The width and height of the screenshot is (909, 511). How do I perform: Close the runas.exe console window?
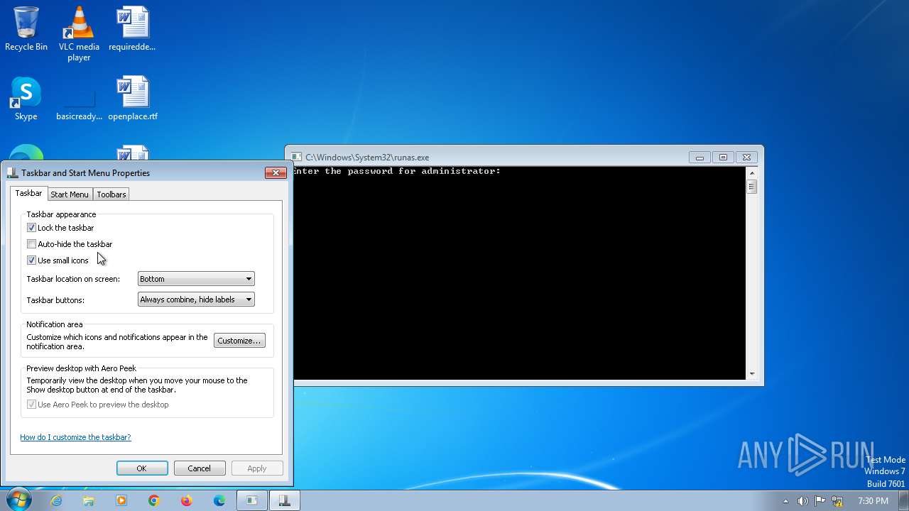(x=746, y=158)
